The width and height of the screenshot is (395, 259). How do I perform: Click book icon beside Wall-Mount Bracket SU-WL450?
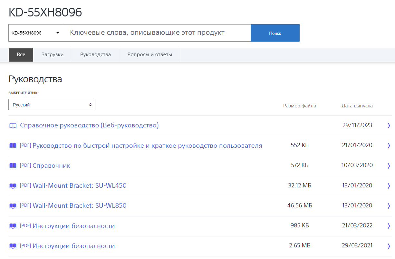click(13, 186)
